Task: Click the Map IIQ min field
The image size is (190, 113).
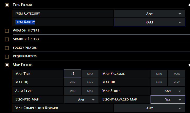Action: (x=72, y=82)
